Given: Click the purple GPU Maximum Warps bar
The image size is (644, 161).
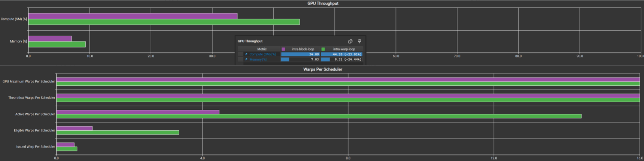Looking at the screenshot, I should tap(348, 79).
